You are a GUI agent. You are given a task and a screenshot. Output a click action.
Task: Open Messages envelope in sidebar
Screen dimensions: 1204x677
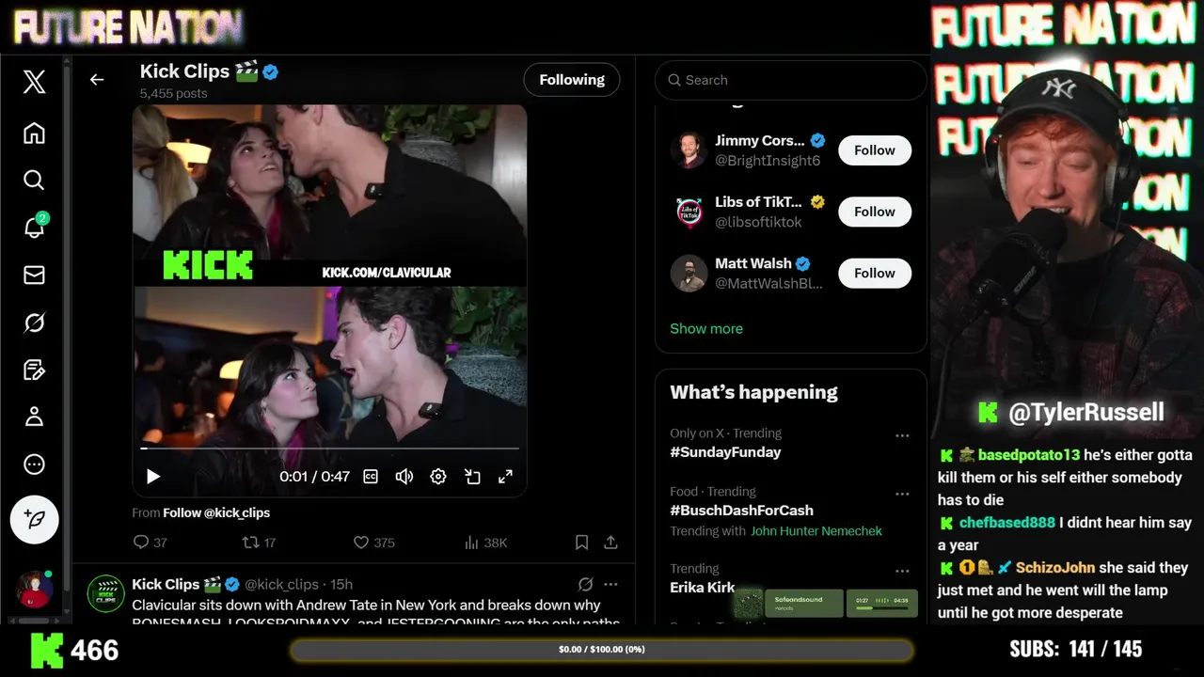(x=34, y=275)
